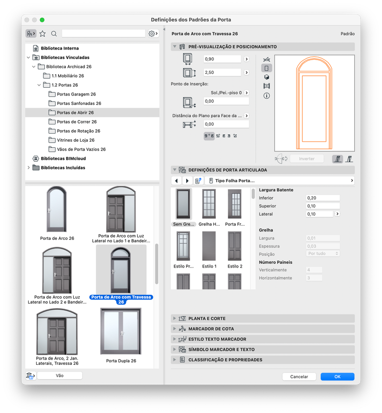
Task: Open the library settings gear menu
Action: click(x=153, y=34)
